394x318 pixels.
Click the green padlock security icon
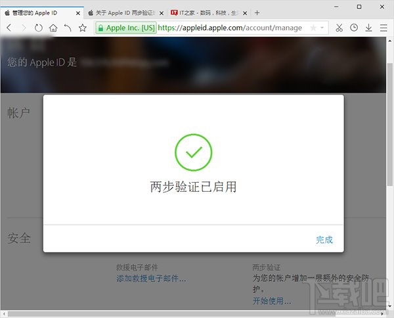[100, 28]
